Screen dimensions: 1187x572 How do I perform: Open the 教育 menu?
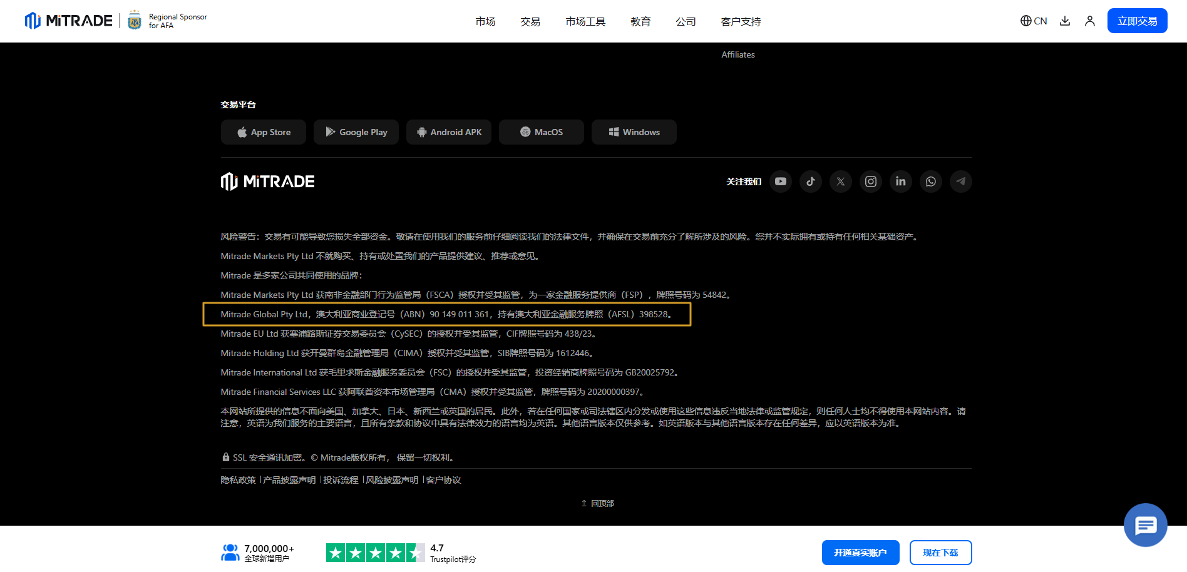[x=640, y=21]
